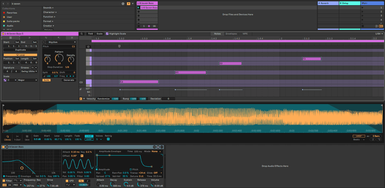Open the Swing 16ths groove dropdown
The height and width of the screenshot is (188, 385).
tap(29, 71)
